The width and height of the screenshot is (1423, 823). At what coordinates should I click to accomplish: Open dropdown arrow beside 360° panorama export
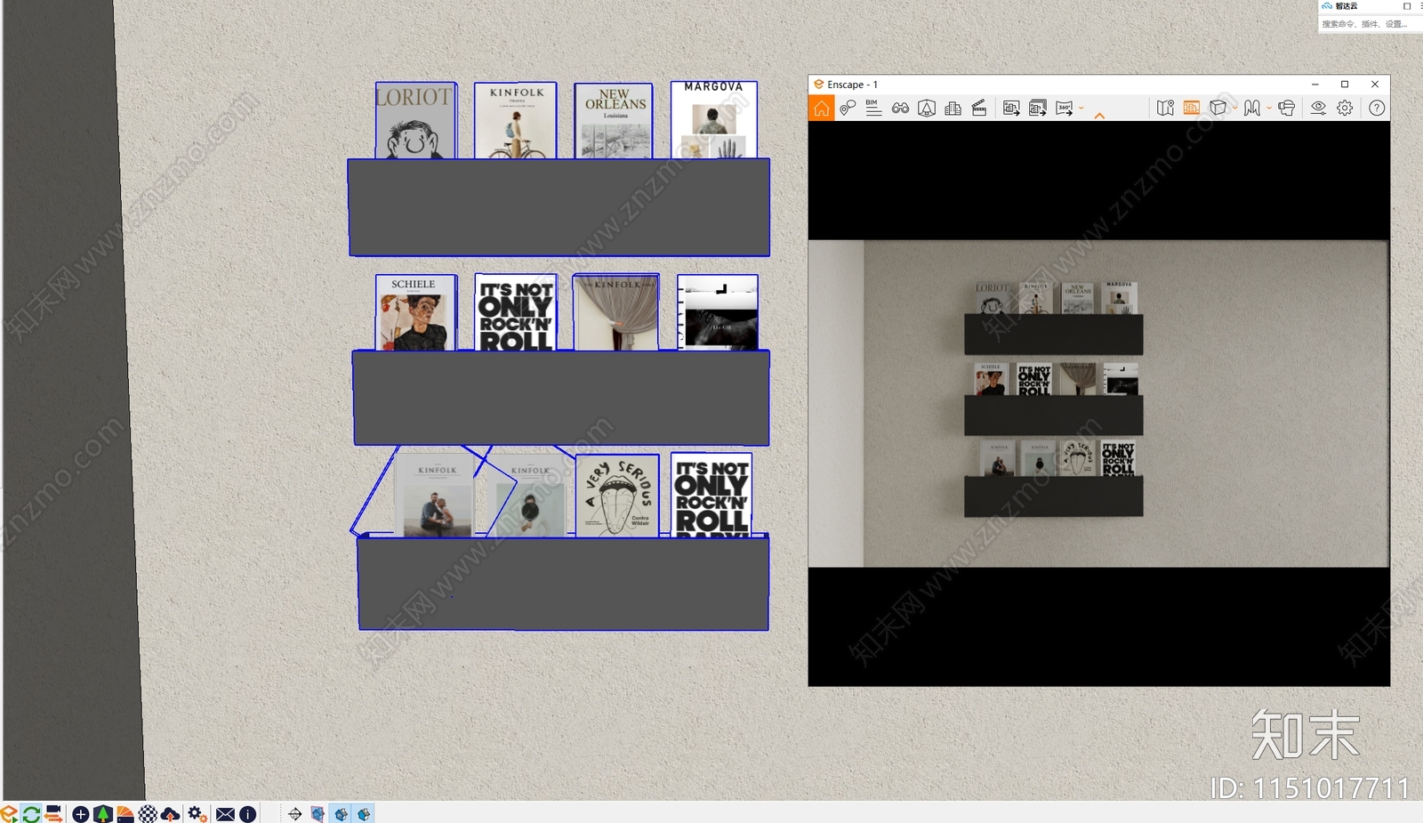click(x=1081, y=108)
